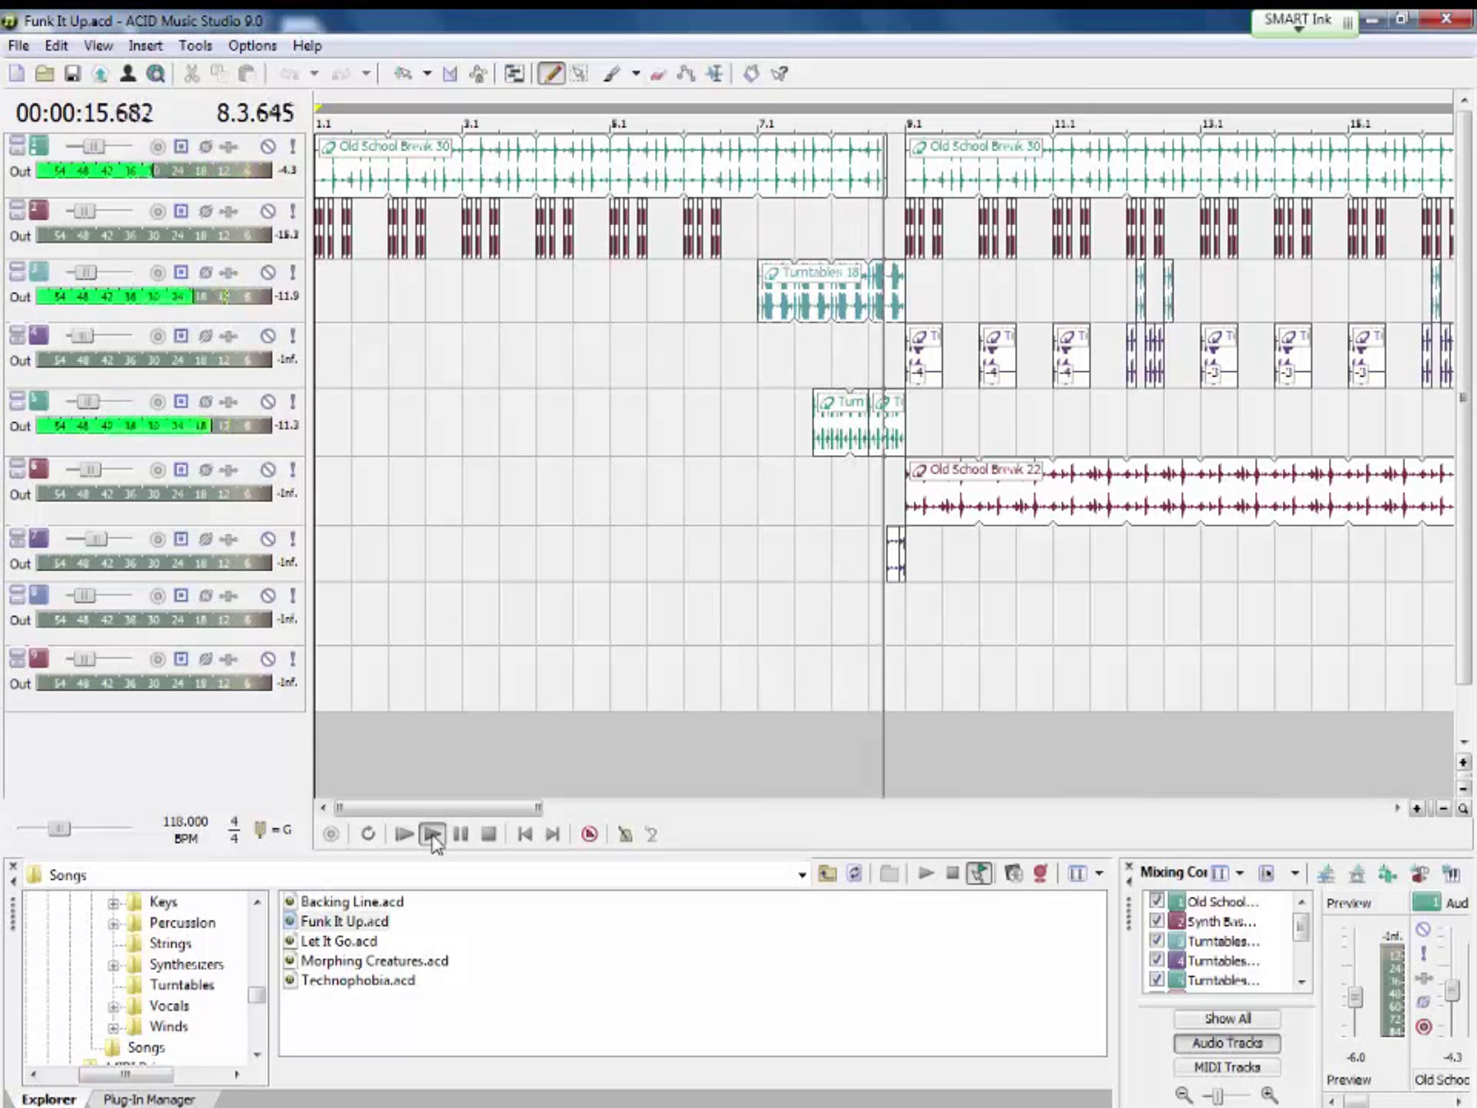Open the Tools menu
1477x1108 pixels.
pyautogui.click(x=195, y=46)
